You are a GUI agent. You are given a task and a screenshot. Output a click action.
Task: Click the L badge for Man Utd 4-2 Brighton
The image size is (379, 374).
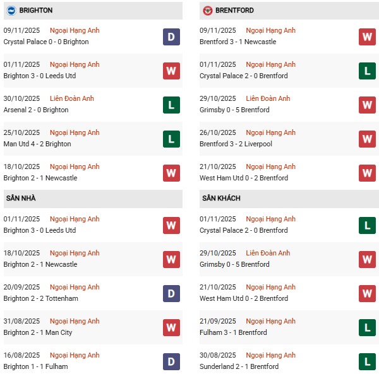pos(171,139)
